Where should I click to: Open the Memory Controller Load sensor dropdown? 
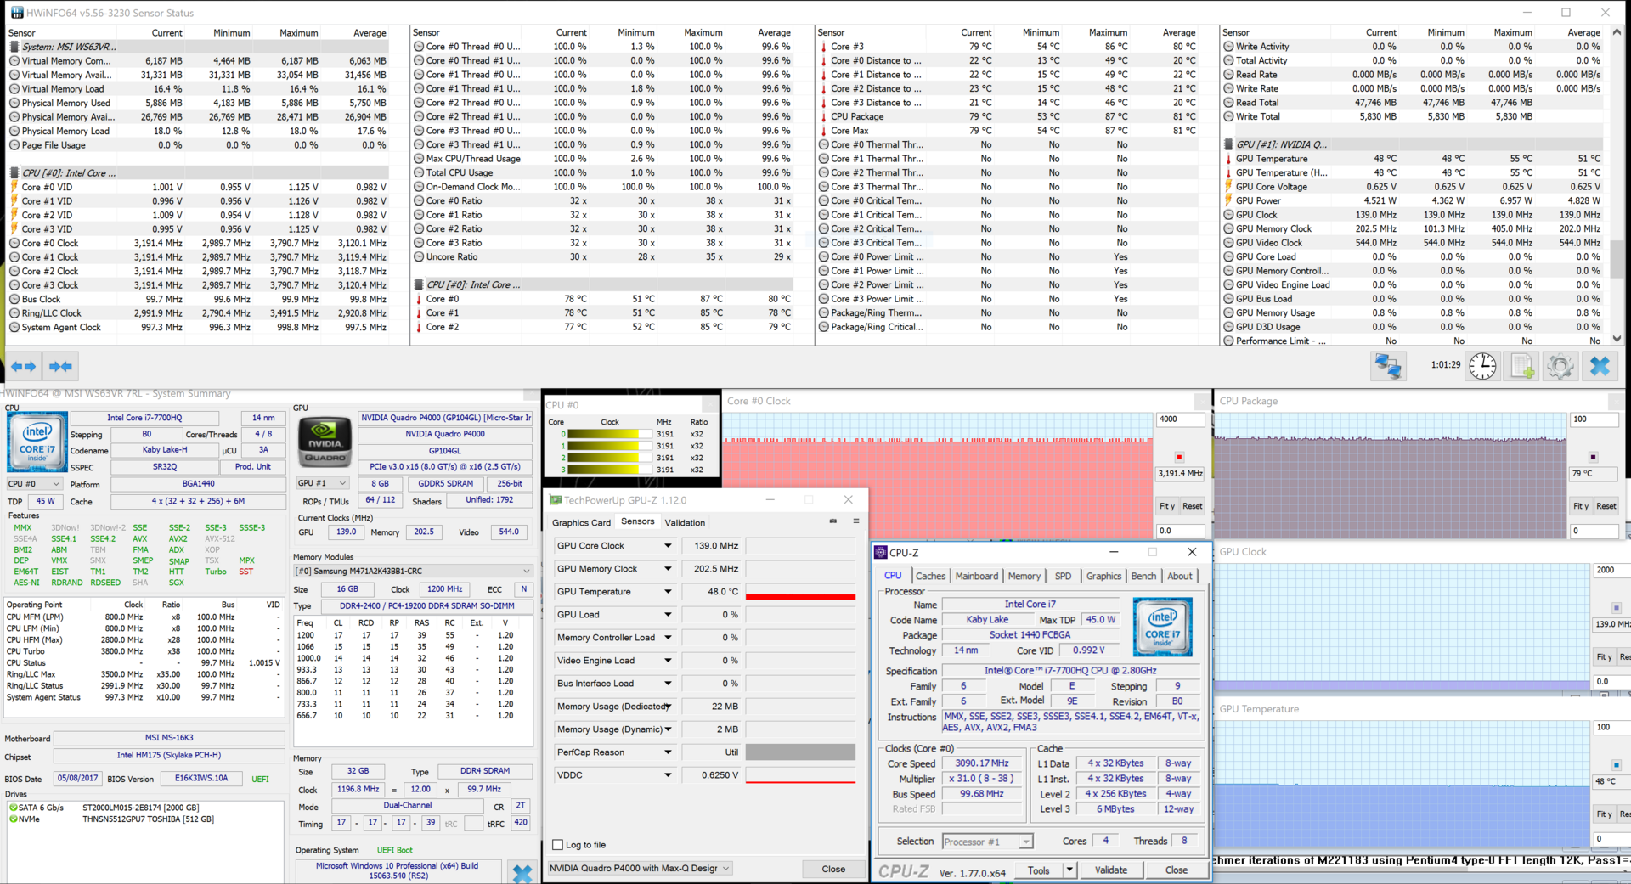(x=668, y=638)
